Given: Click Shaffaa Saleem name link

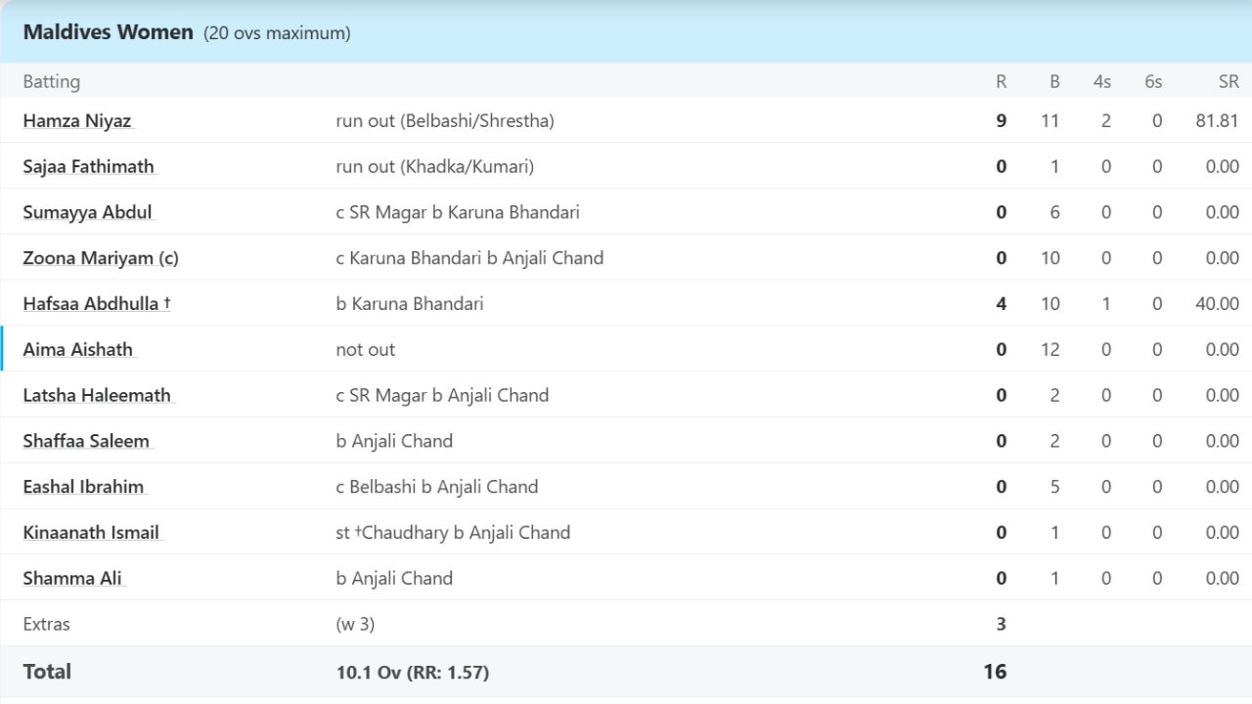Looking at the screenshot, I should [x=86, y=441].
